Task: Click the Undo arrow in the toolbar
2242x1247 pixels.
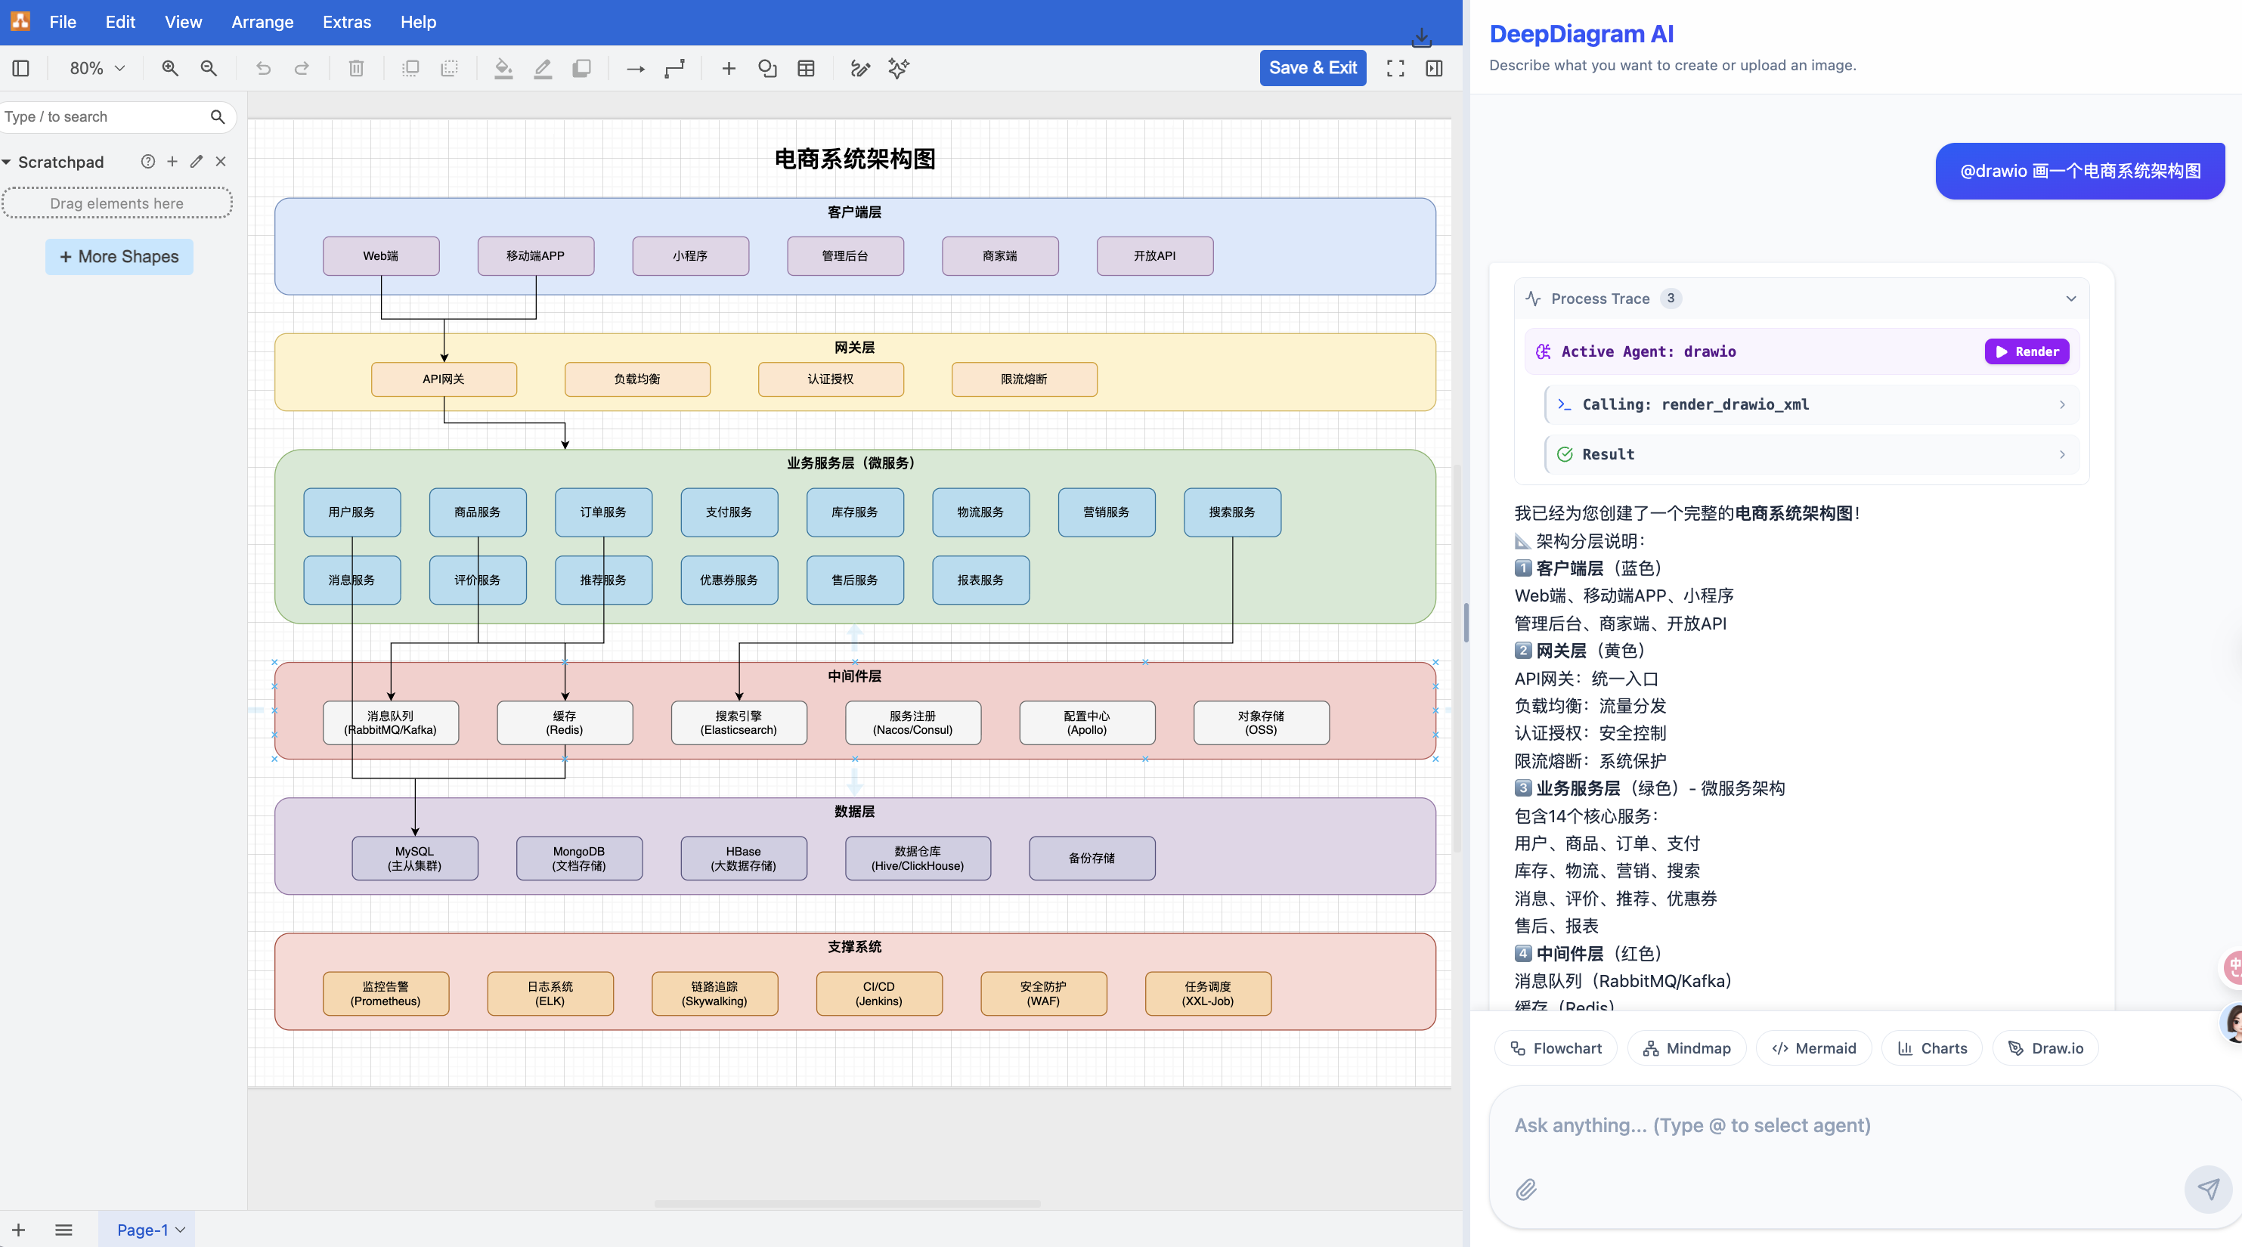Action: (x=263, y=68)
